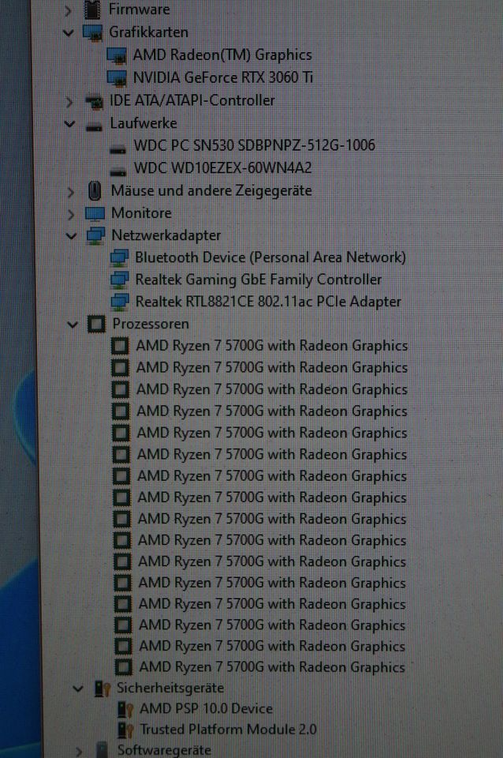The height and width of the screenshot is (758, 503).
Task: Click the WDC PC SN530 drive icon
Action: [x=117, y=150]
